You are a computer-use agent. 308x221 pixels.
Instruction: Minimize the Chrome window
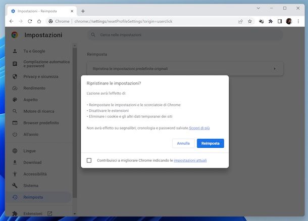271,8
